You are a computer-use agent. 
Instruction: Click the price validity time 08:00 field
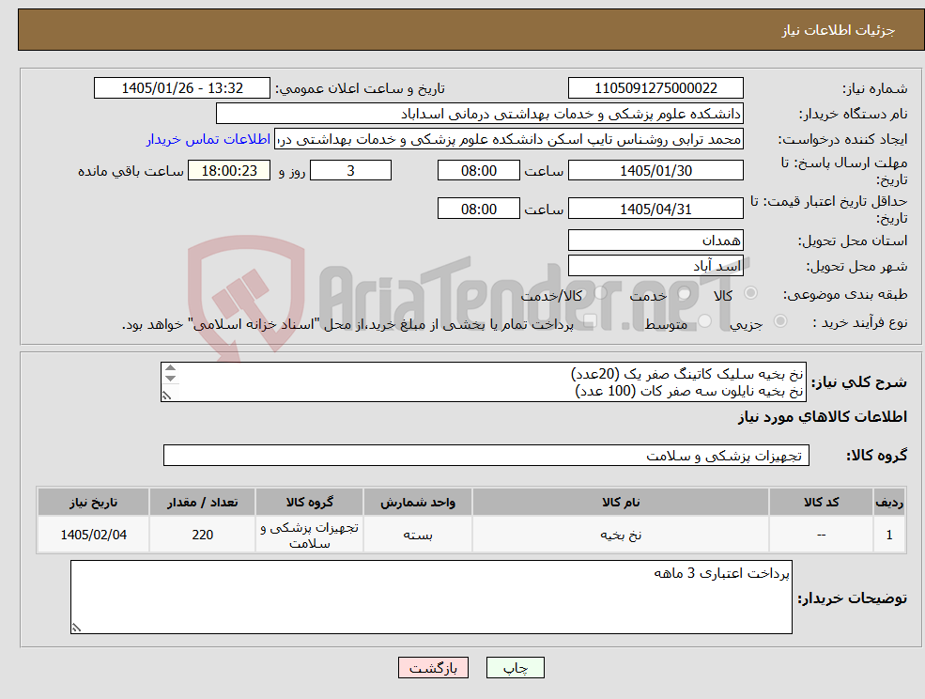478,209
